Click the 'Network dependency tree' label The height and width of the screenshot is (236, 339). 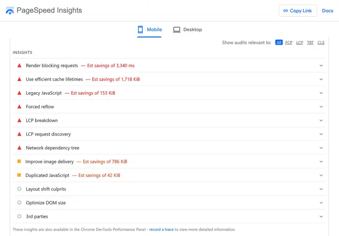pos(52,148)
